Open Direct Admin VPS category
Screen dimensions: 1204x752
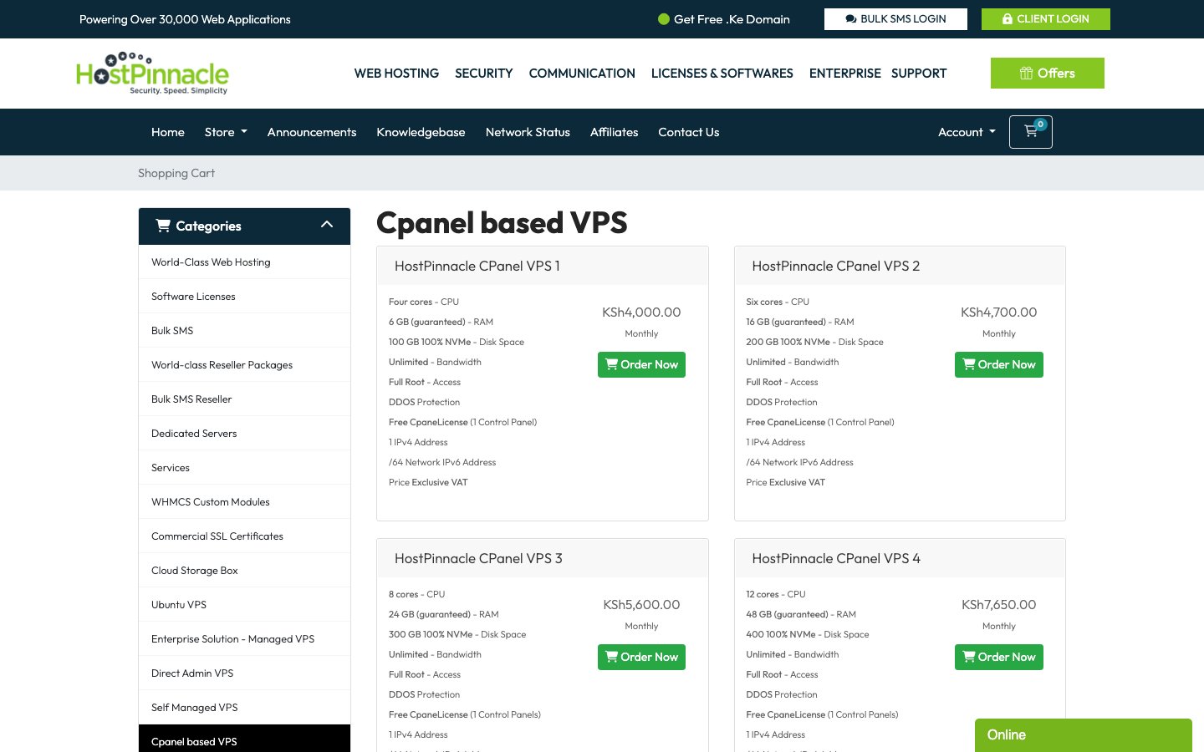244,673
